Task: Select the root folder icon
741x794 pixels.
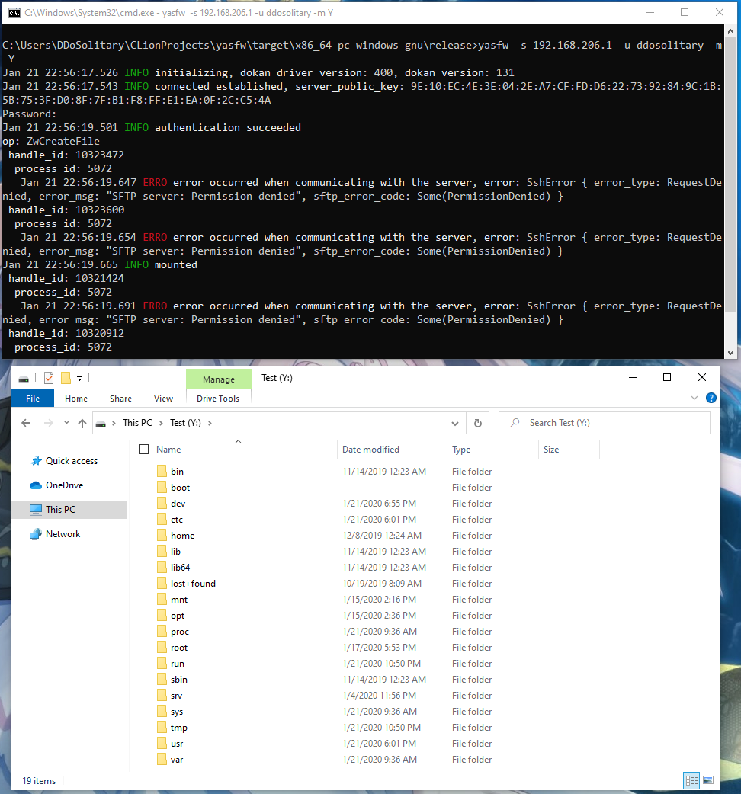Action: tap(162, 648)
